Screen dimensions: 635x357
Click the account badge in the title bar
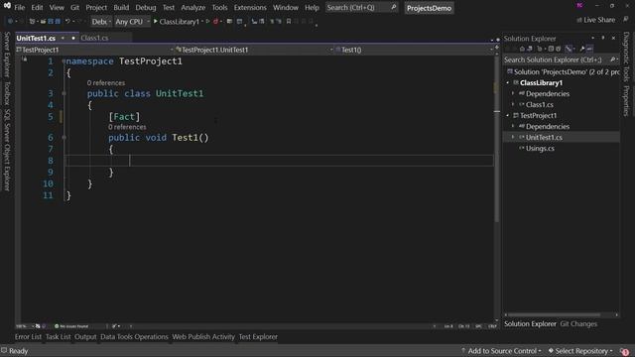point(579,5)
